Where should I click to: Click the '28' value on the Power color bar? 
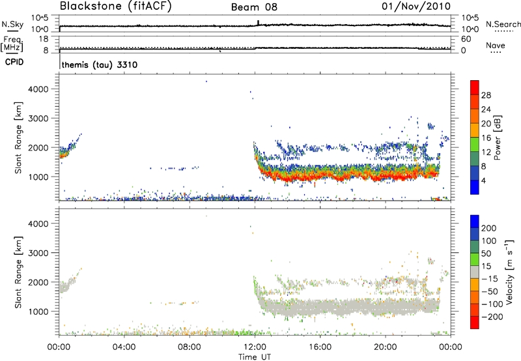coord(486,95)
